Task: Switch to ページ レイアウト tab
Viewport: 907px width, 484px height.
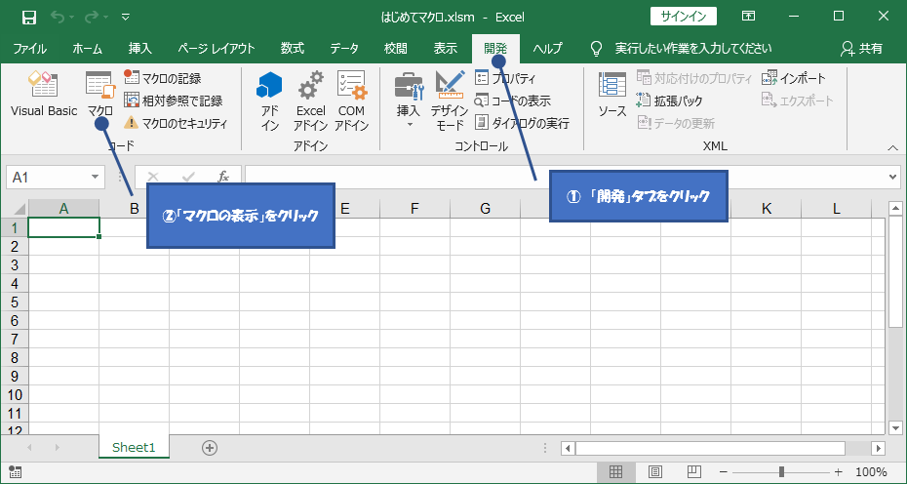Action: point(216,49)
